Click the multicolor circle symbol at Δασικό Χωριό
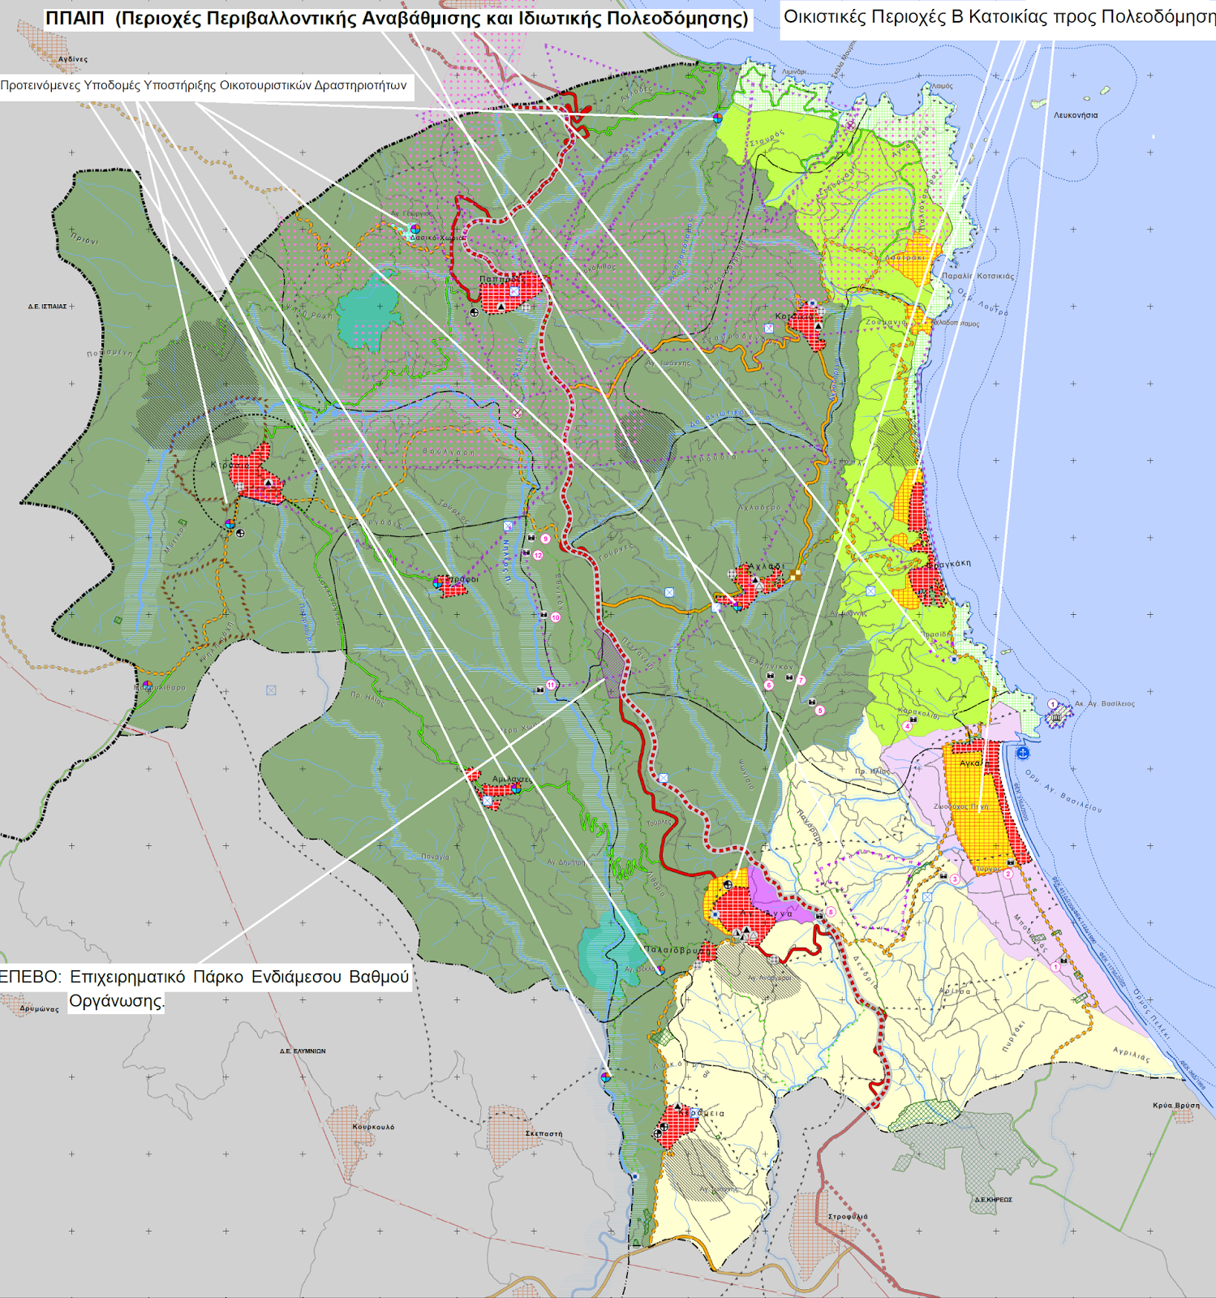Viewport: 1216px width, 1298px height. (x=415, y=230)
